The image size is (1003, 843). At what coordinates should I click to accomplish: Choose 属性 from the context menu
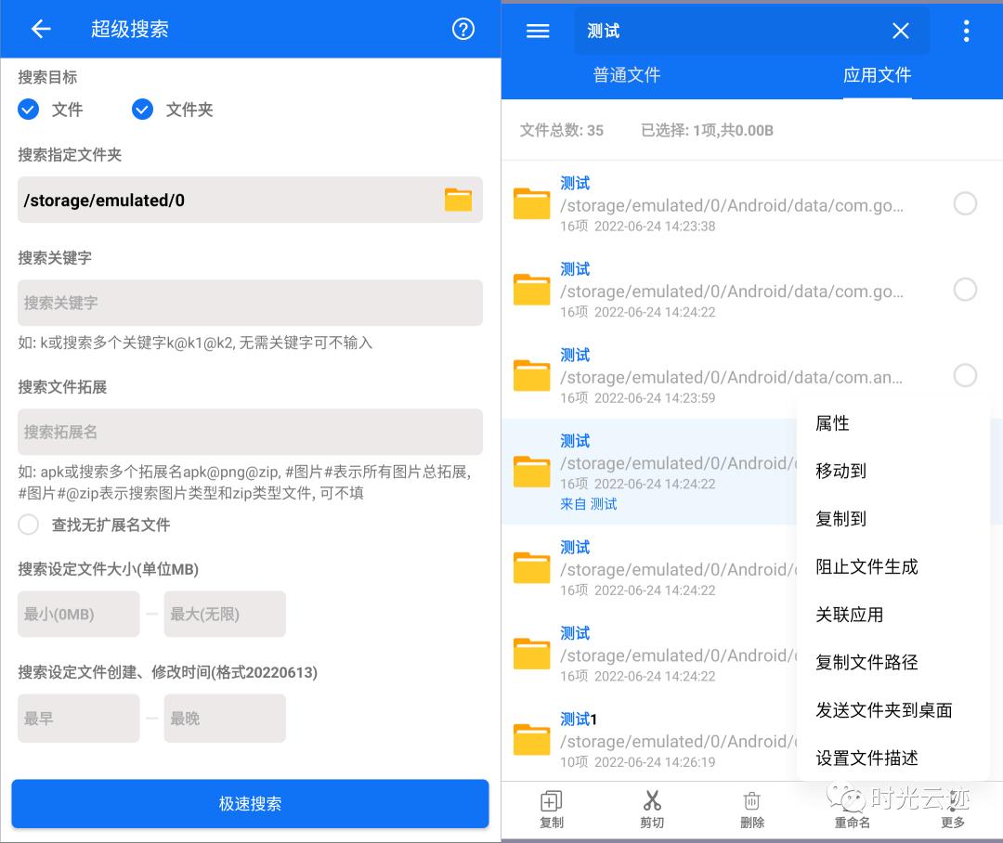coord(832,422)
